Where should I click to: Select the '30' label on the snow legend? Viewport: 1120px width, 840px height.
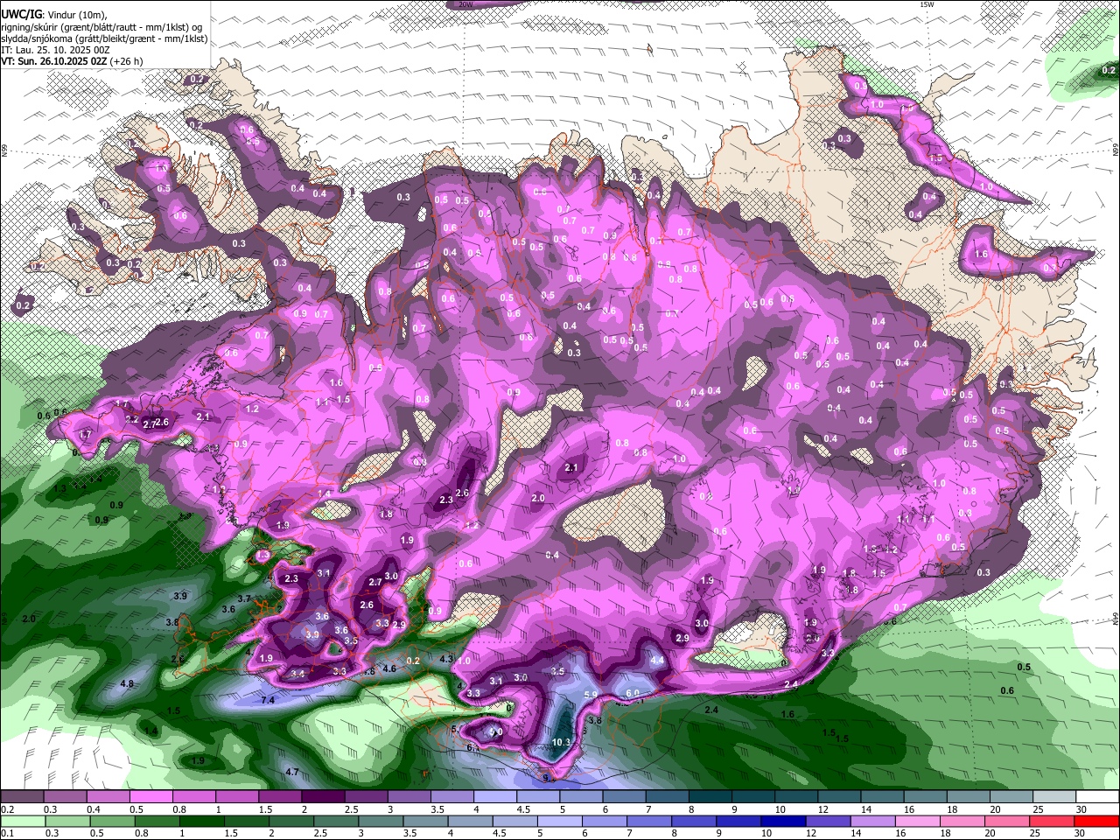pyautogui.click(x=1081, y=809)
